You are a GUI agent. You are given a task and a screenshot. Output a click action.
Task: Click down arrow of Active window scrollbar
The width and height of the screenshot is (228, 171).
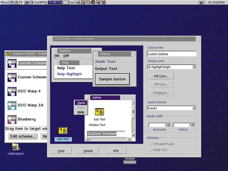coord(133,135)
